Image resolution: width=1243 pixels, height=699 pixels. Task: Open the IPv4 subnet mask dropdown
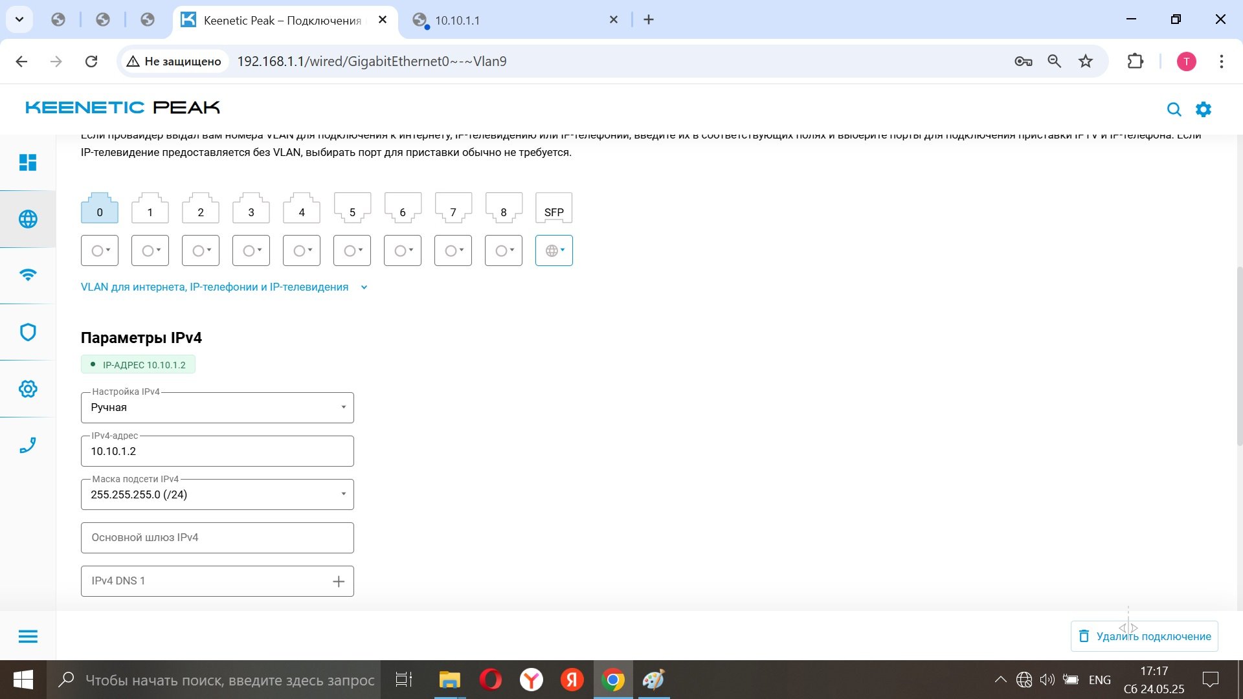click(218, 494)
